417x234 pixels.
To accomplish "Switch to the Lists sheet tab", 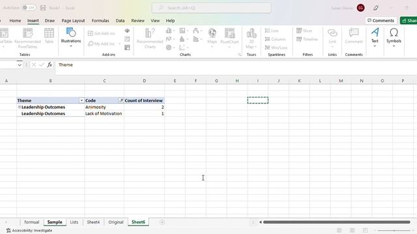I will (74, 222).
